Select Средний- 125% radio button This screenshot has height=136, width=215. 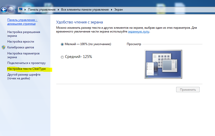62,57
